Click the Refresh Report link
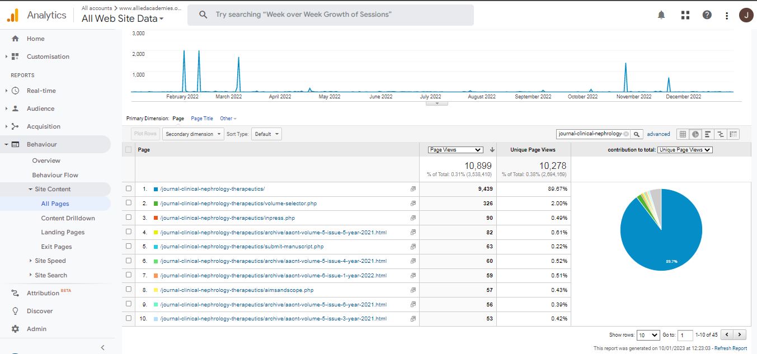The width and height of the screenshot is (757, 354). click(730, 348)
